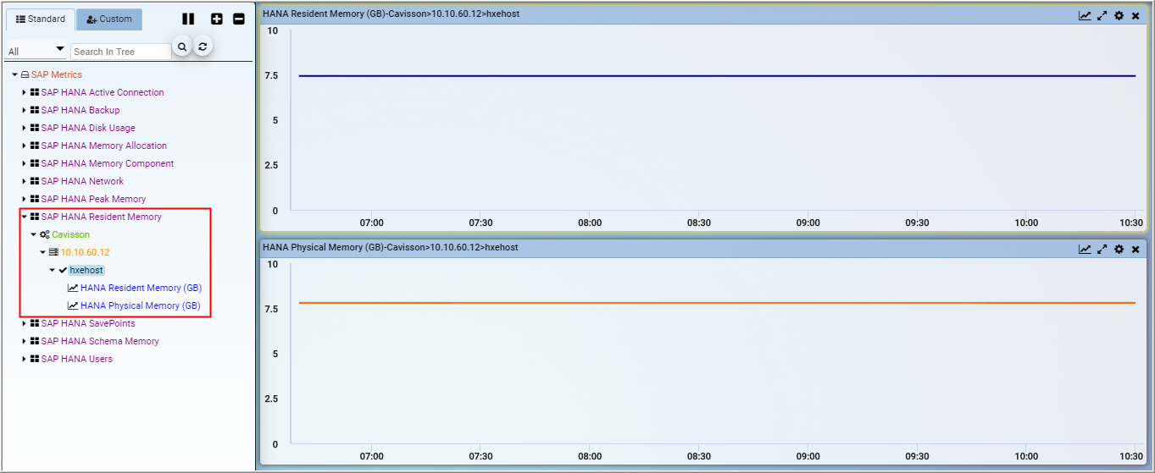Viewport: 1155px width, 473px height.
Task: Click the search magnifier button
Action: pos(182,47)
